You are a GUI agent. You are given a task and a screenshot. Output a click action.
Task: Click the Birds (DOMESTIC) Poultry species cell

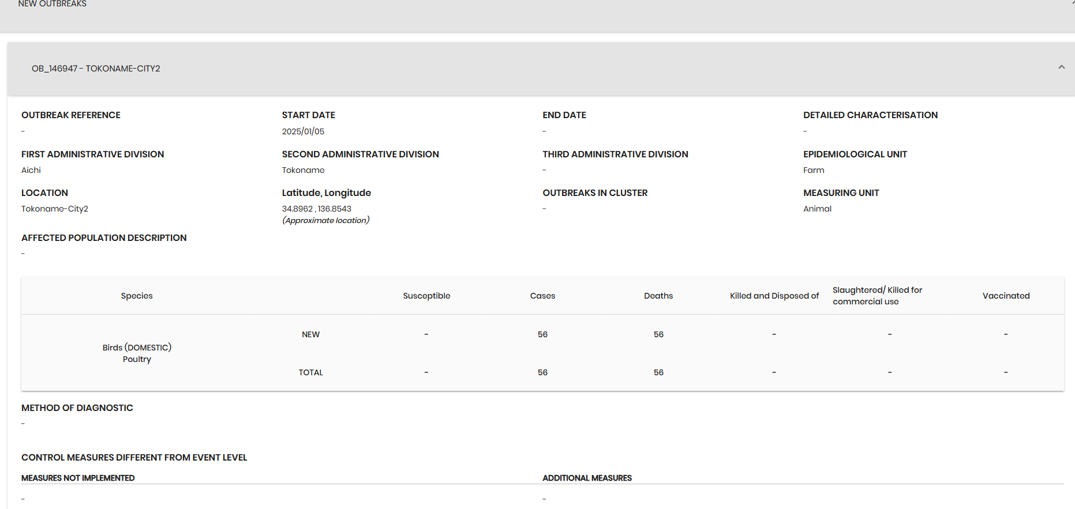pos(137,353)
